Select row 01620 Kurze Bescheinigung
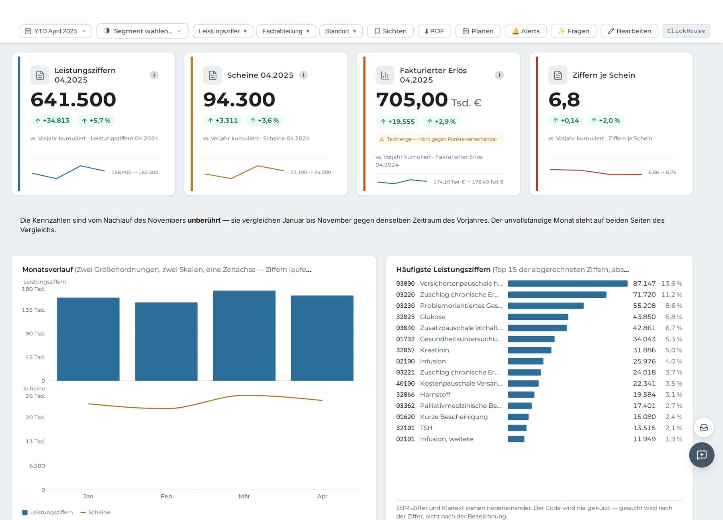This screenshot has width=723, height=520. point(539,416)
